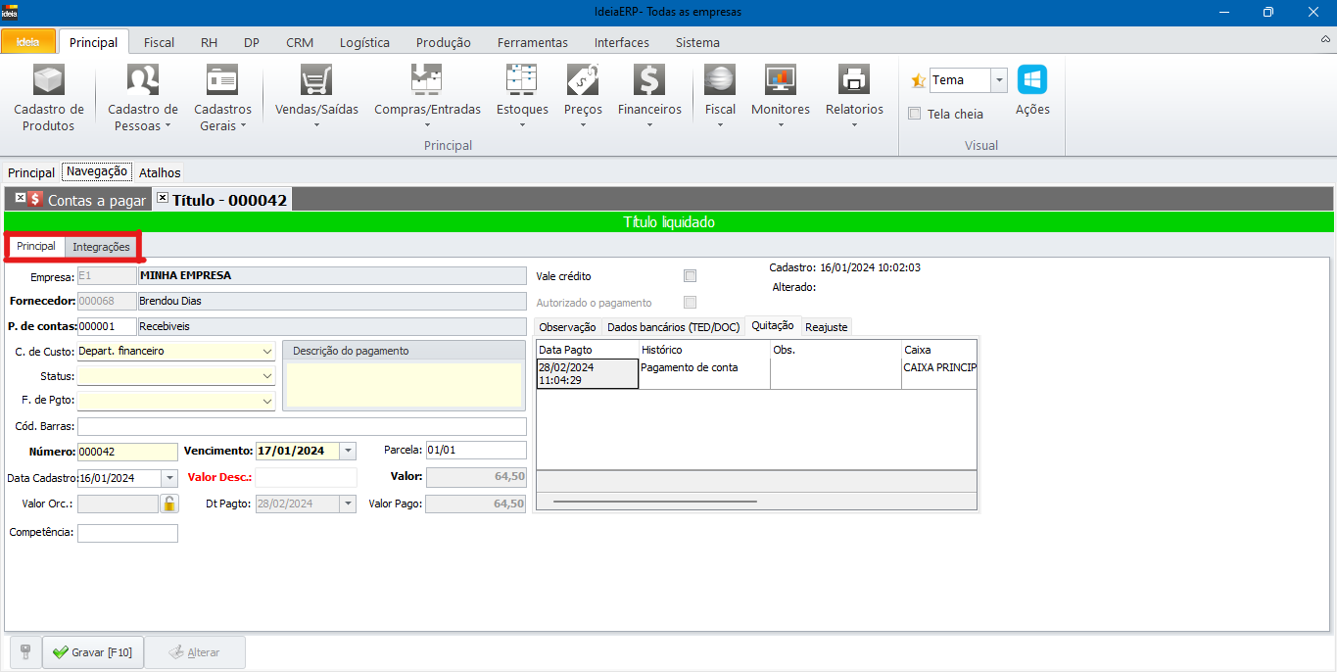Image resolution: width=1337 pixels, height=672 pixels.
Task: Click the Relatorios printer icon
Action: click(854, 80)
